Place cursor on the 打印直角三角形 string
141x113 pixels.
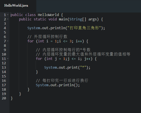[84, 28]
